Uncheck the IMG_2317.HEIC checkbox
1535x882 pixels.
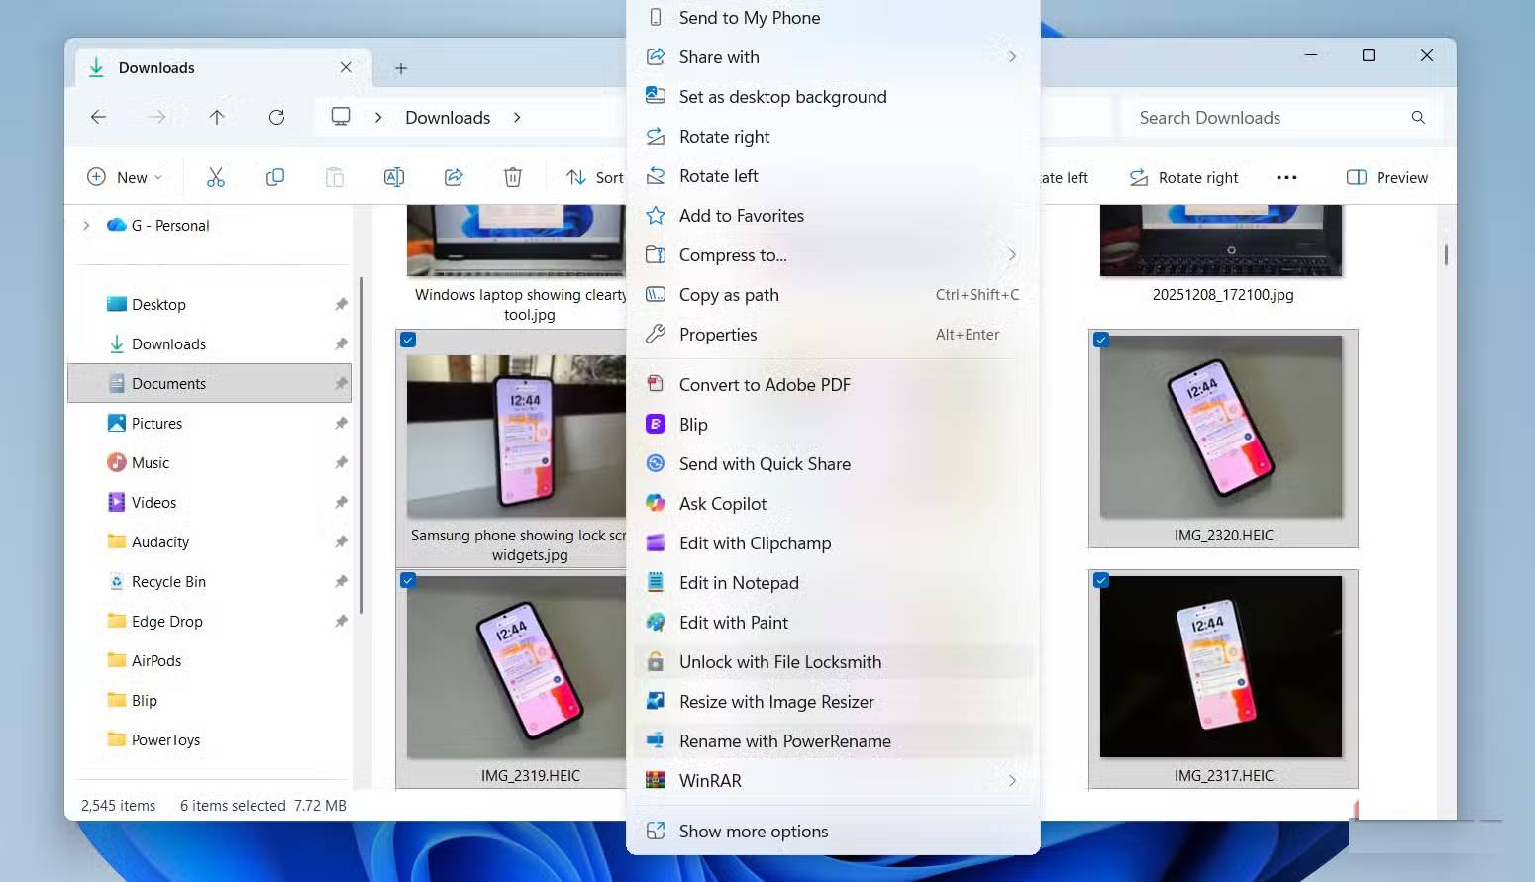tap(1101, 580)
